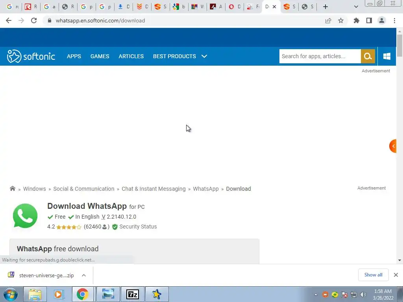Open the GAMES menu
Screen dimensions: 403x302
(100, 56)
